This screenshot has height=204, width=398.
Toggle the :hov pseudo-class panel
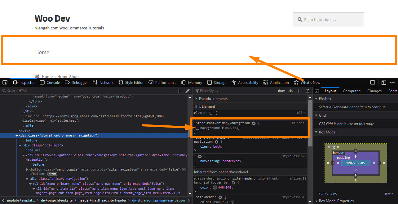click(281, 91)
